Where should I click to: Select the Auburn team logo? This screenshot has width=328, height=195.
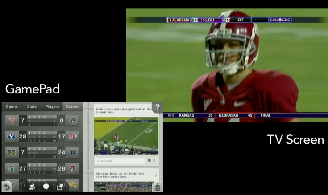tap(73, 120)
